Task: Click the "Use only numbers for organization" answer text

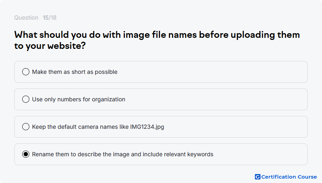Action: point(79,99)
